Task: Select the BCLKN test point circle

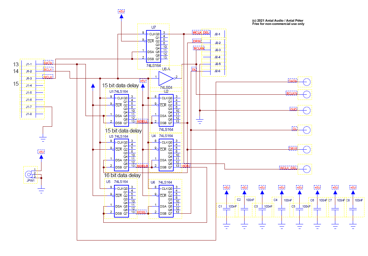Action: click(307, 94)
